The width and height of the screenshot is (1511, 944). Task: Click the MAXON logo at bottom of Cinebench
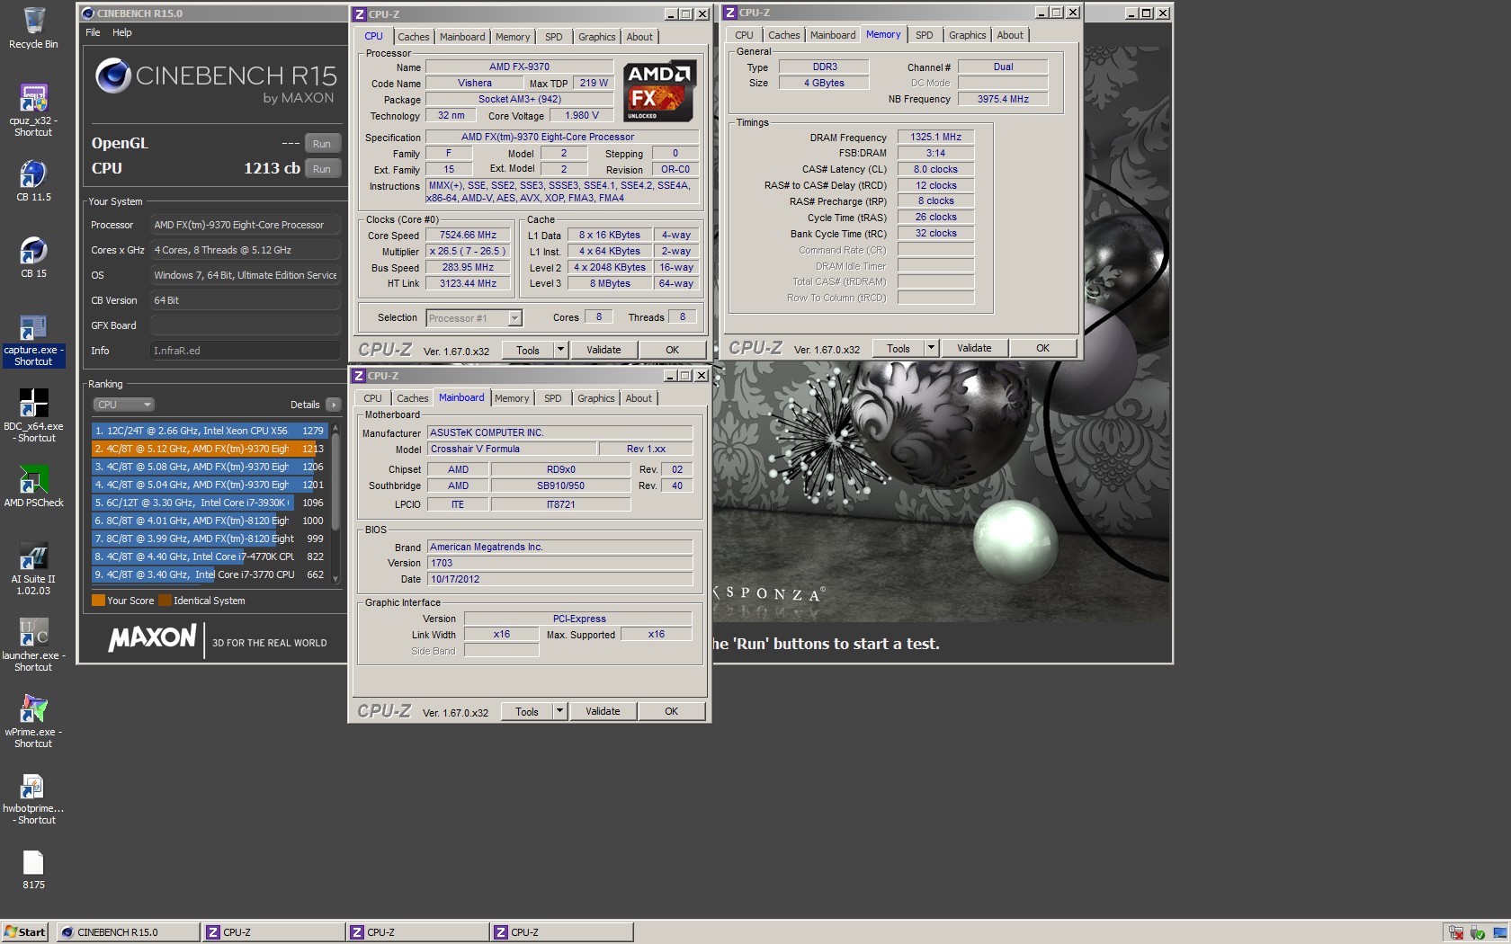[152, 638]
